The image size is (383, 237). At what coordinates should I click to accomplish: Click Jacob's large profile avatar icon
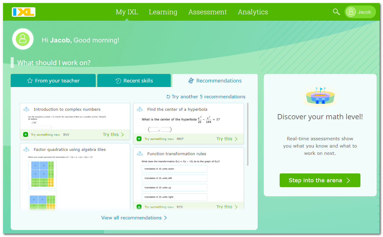[23, 39]
